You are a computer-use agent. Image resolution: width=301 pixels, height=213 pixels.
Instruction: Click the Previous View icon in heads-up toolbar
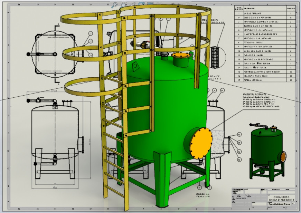click(133, 4)
